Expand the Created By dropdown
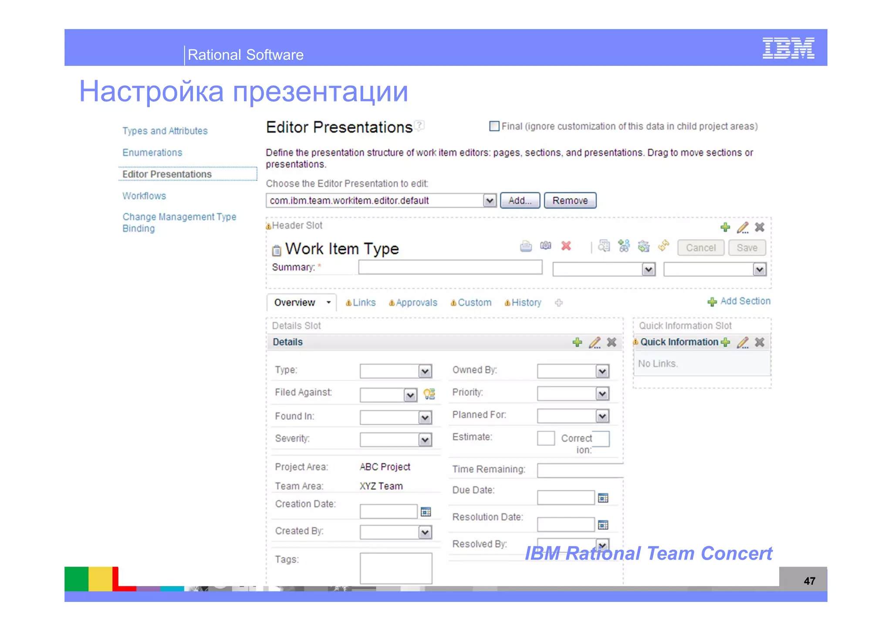892x631 pixels. pyautogui.click(x=425, y=532)
